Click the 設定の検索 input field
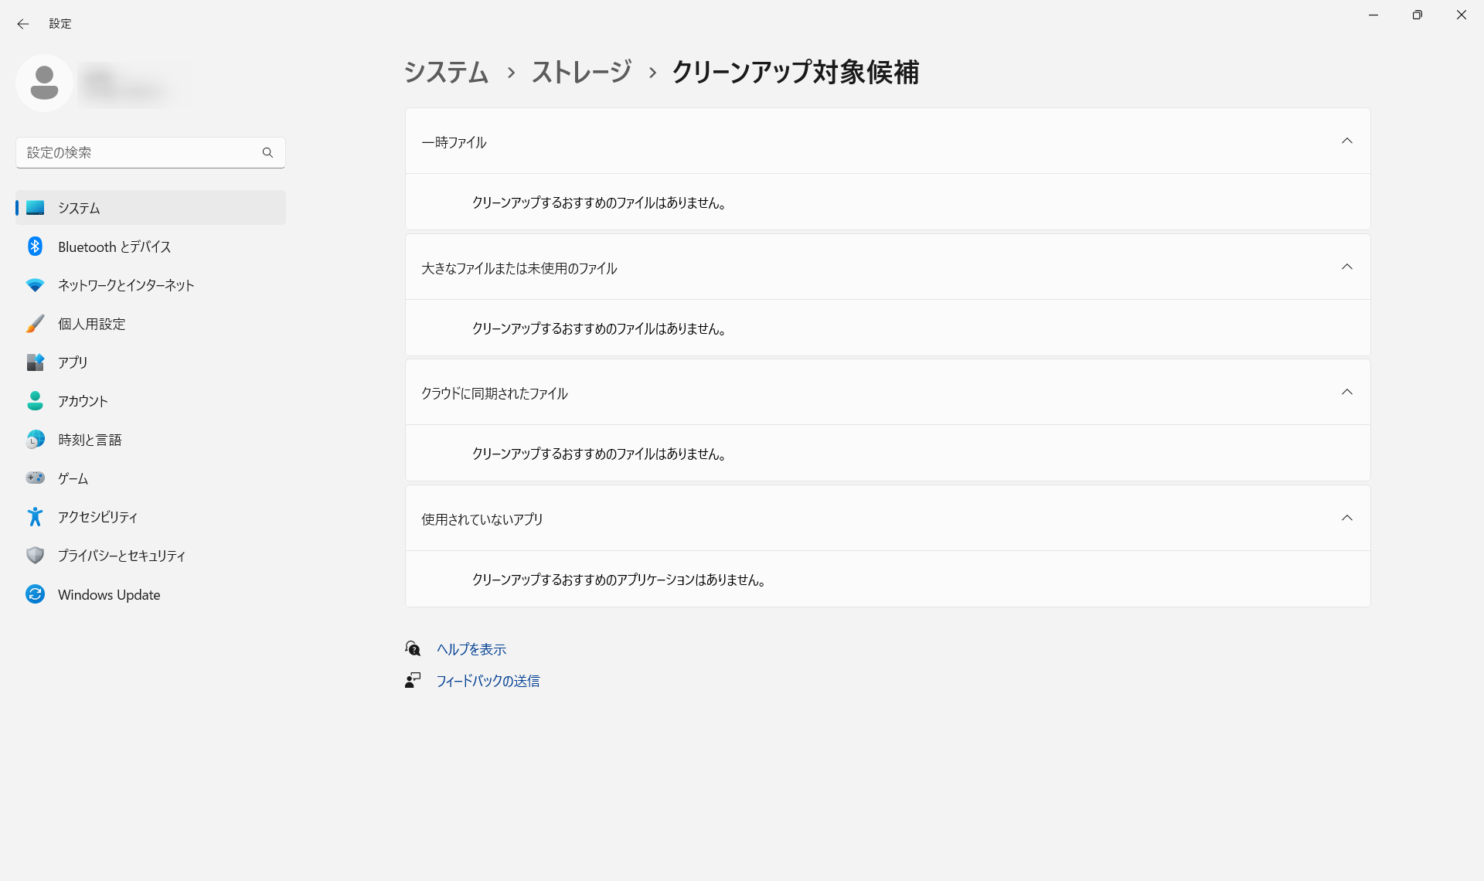1484x881 pixels. point(139,152)
